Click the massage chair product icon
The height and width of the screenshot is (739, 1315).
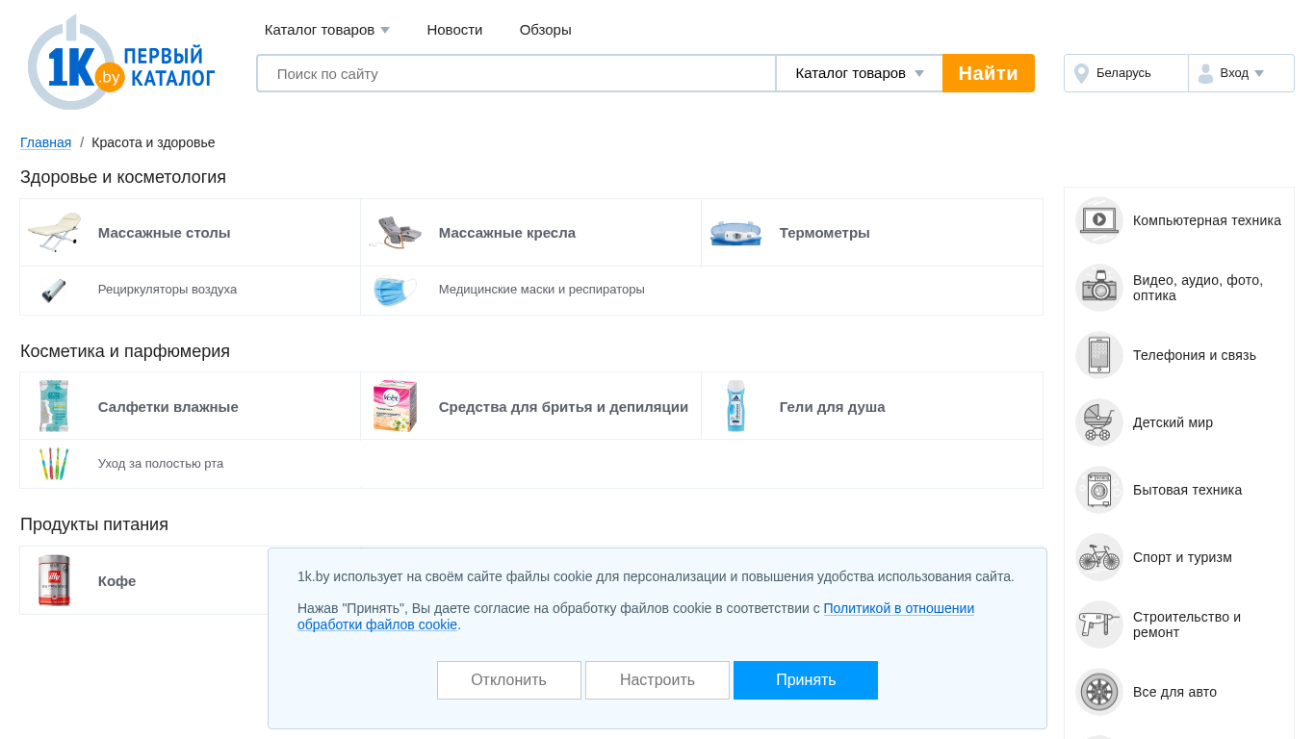point(395,233)
